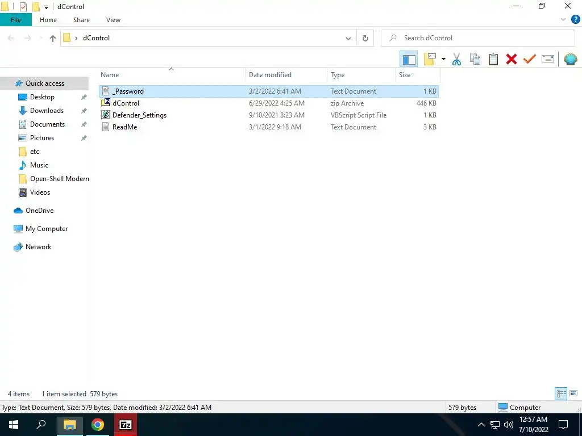Open the notification center icon

point(563,425)
